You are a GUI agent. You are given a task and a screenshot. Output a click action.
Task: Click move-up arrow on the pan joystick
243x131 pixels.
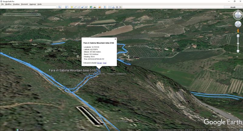click(x=238, y=22)
